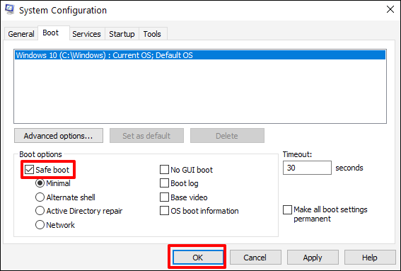
Task: Click the System Configuration title bar icon
Action: [x=10, y=10]
